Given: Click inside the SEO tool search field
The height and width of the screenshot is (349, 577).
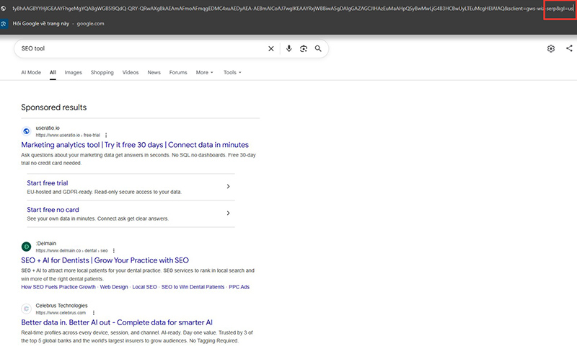Looking at the screenshot, I should 140,48.
